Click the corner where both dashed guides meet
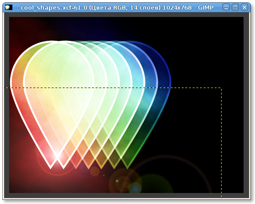 click(221, 88)
